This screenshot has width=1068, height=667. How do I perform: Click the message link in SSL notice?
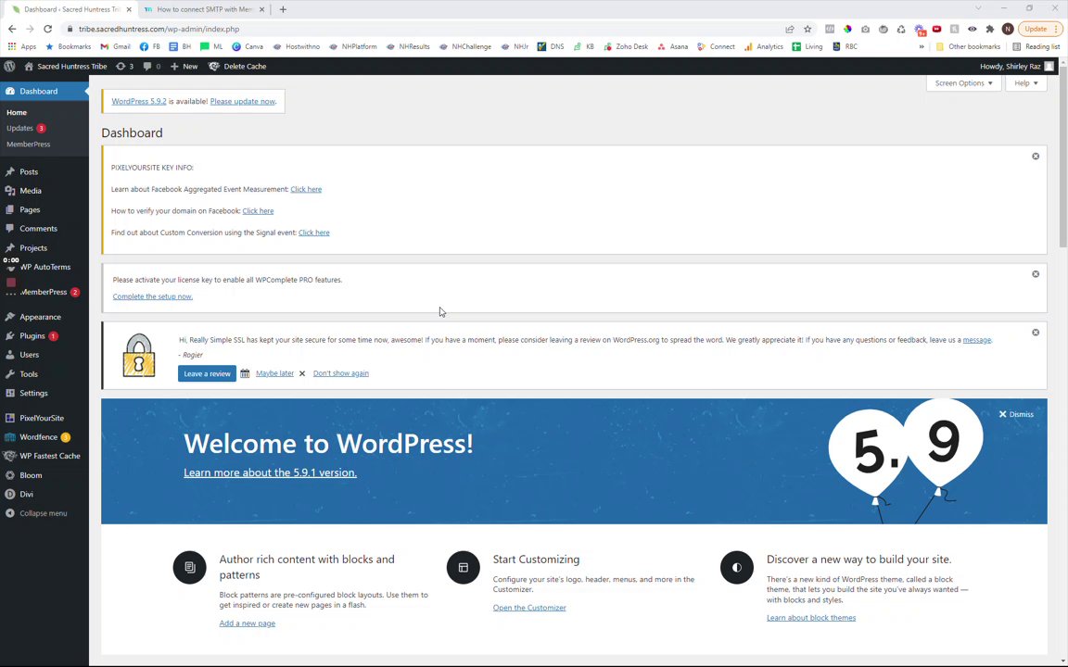point(977,340)
